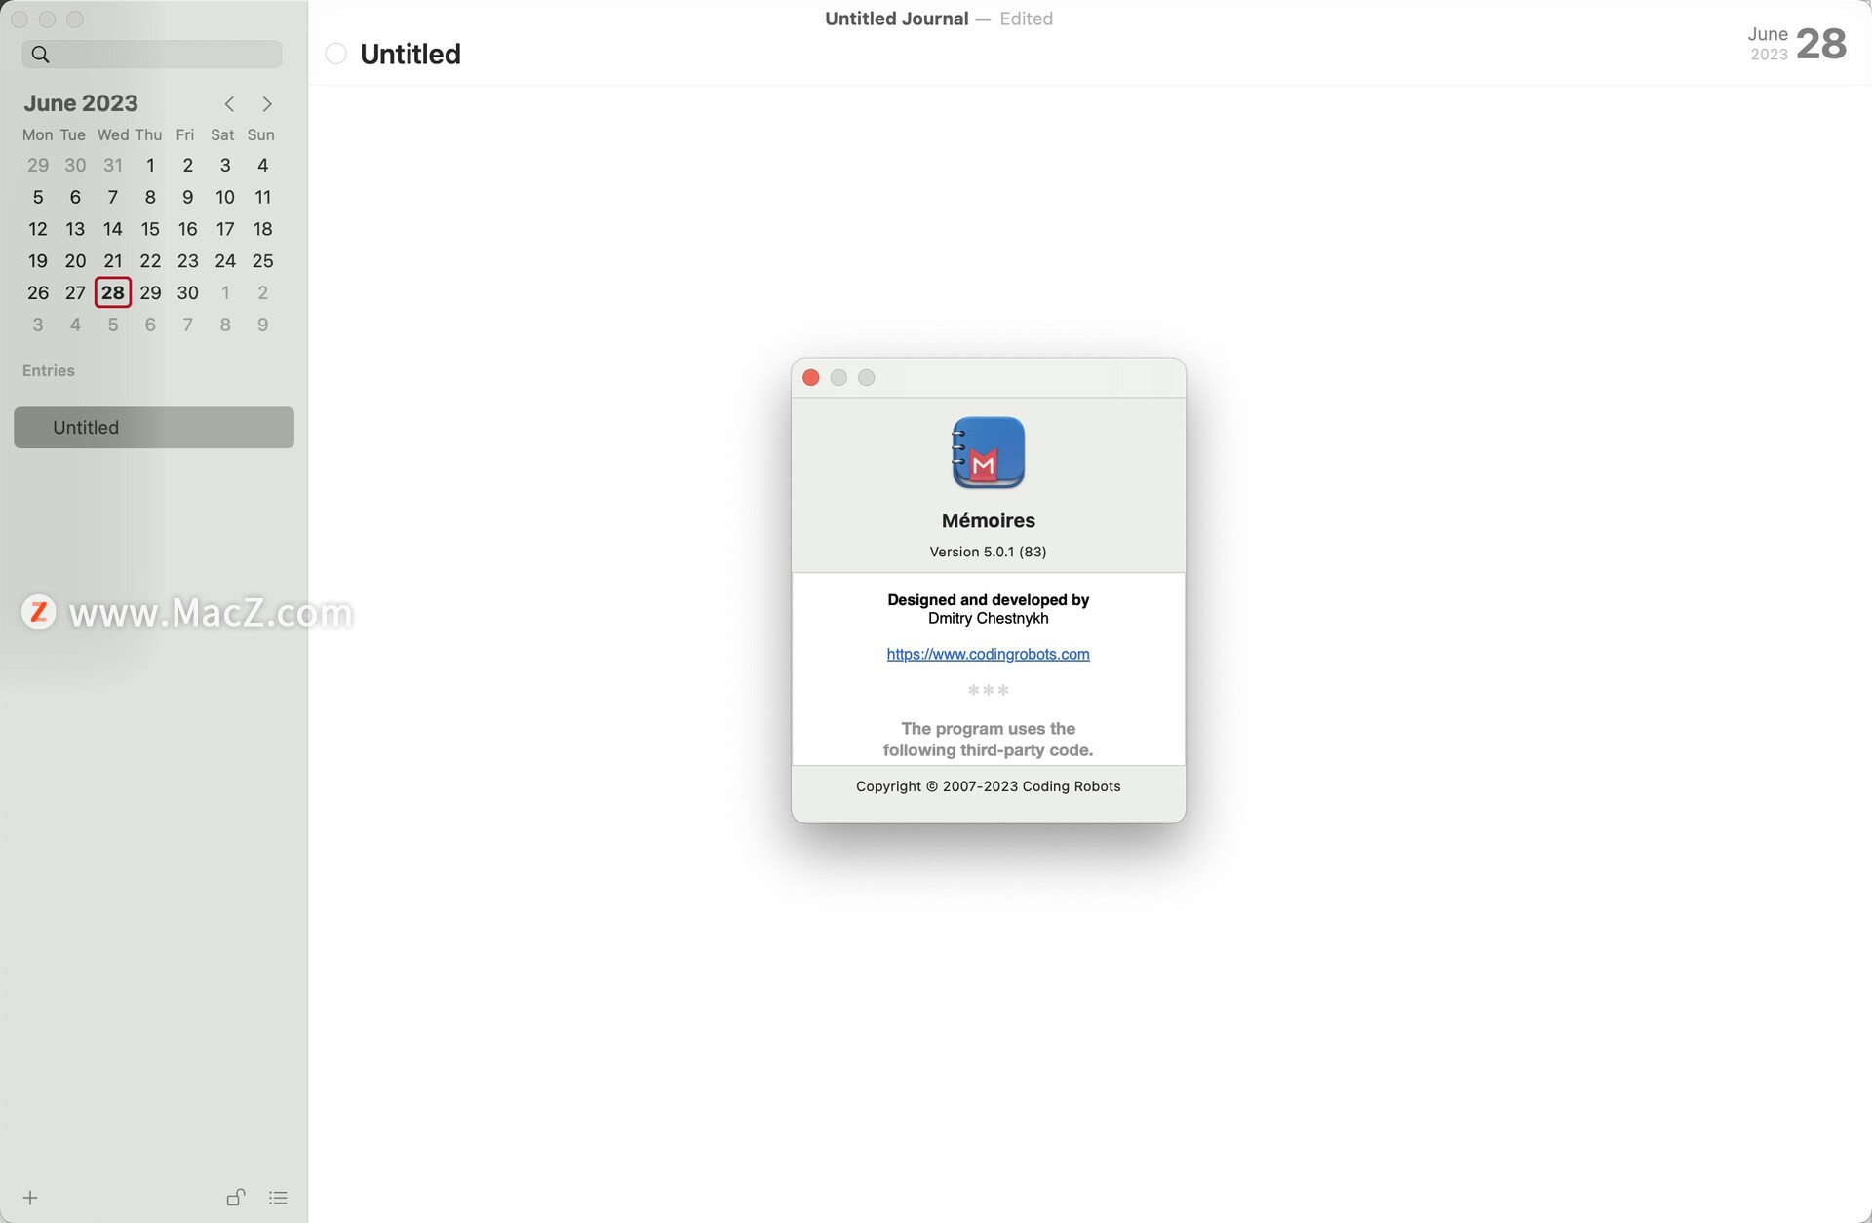Open the codingrobots.com link

pyautogui.click(x=988, y=654)
